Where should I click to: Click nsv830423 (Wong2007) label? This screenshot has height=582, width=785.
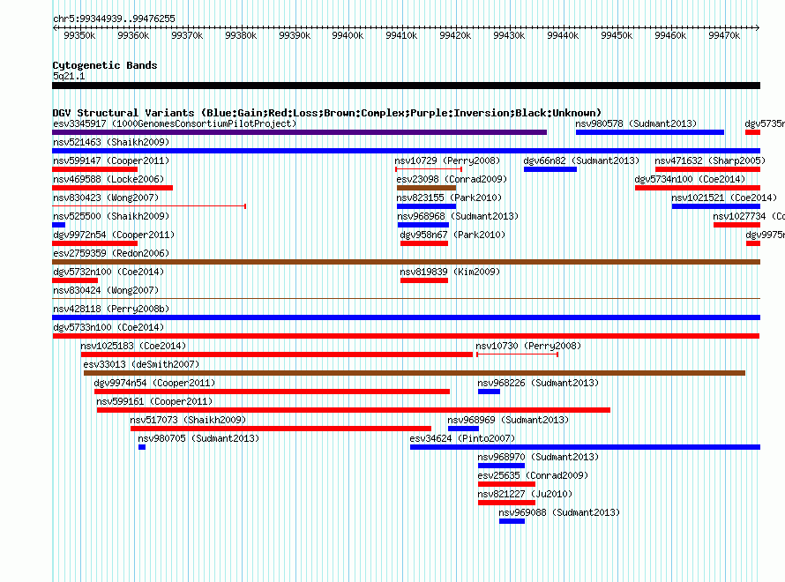click(x=106, y=198)
